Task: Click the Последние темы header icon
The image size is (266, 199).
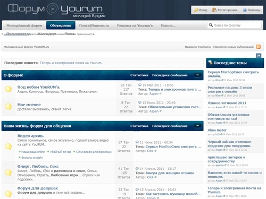Action: click(x=210, y=63)
